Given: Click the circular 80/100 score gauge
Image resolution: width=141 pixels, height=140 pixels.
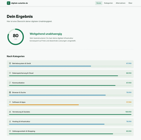Looking at the screenshot, I should [16, 37].
